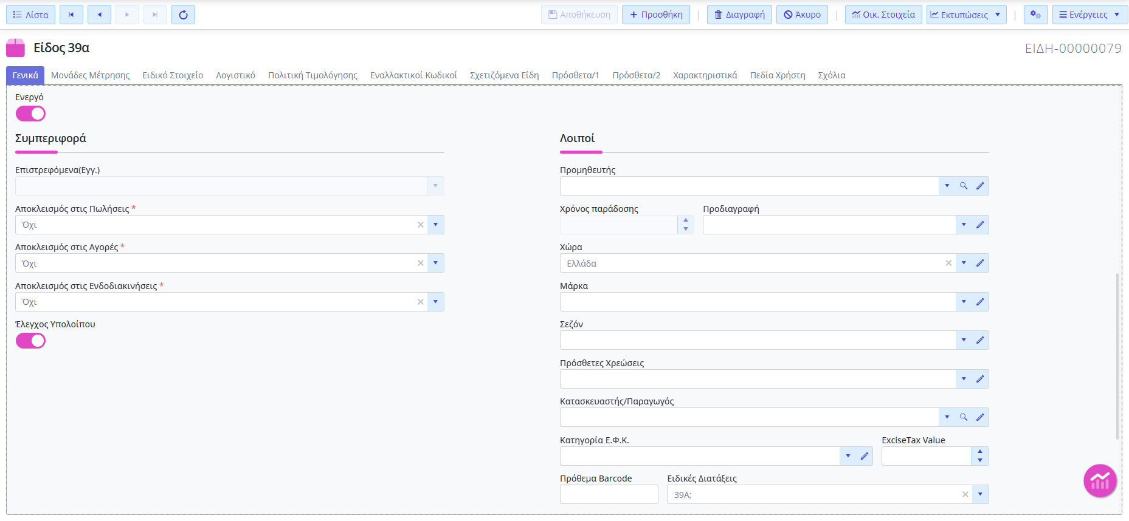The width and height of the screenshot is (1129, 521).
Task: Open the Πολιτική Τιμολόγησης tab
Action: (x=312, y=75)
